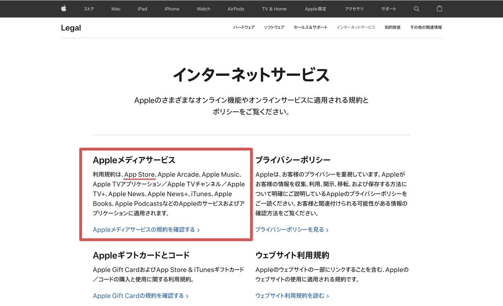Open Appleメディアサービスの規約を確認する link
503x306 pixels.
pos(146,230)
